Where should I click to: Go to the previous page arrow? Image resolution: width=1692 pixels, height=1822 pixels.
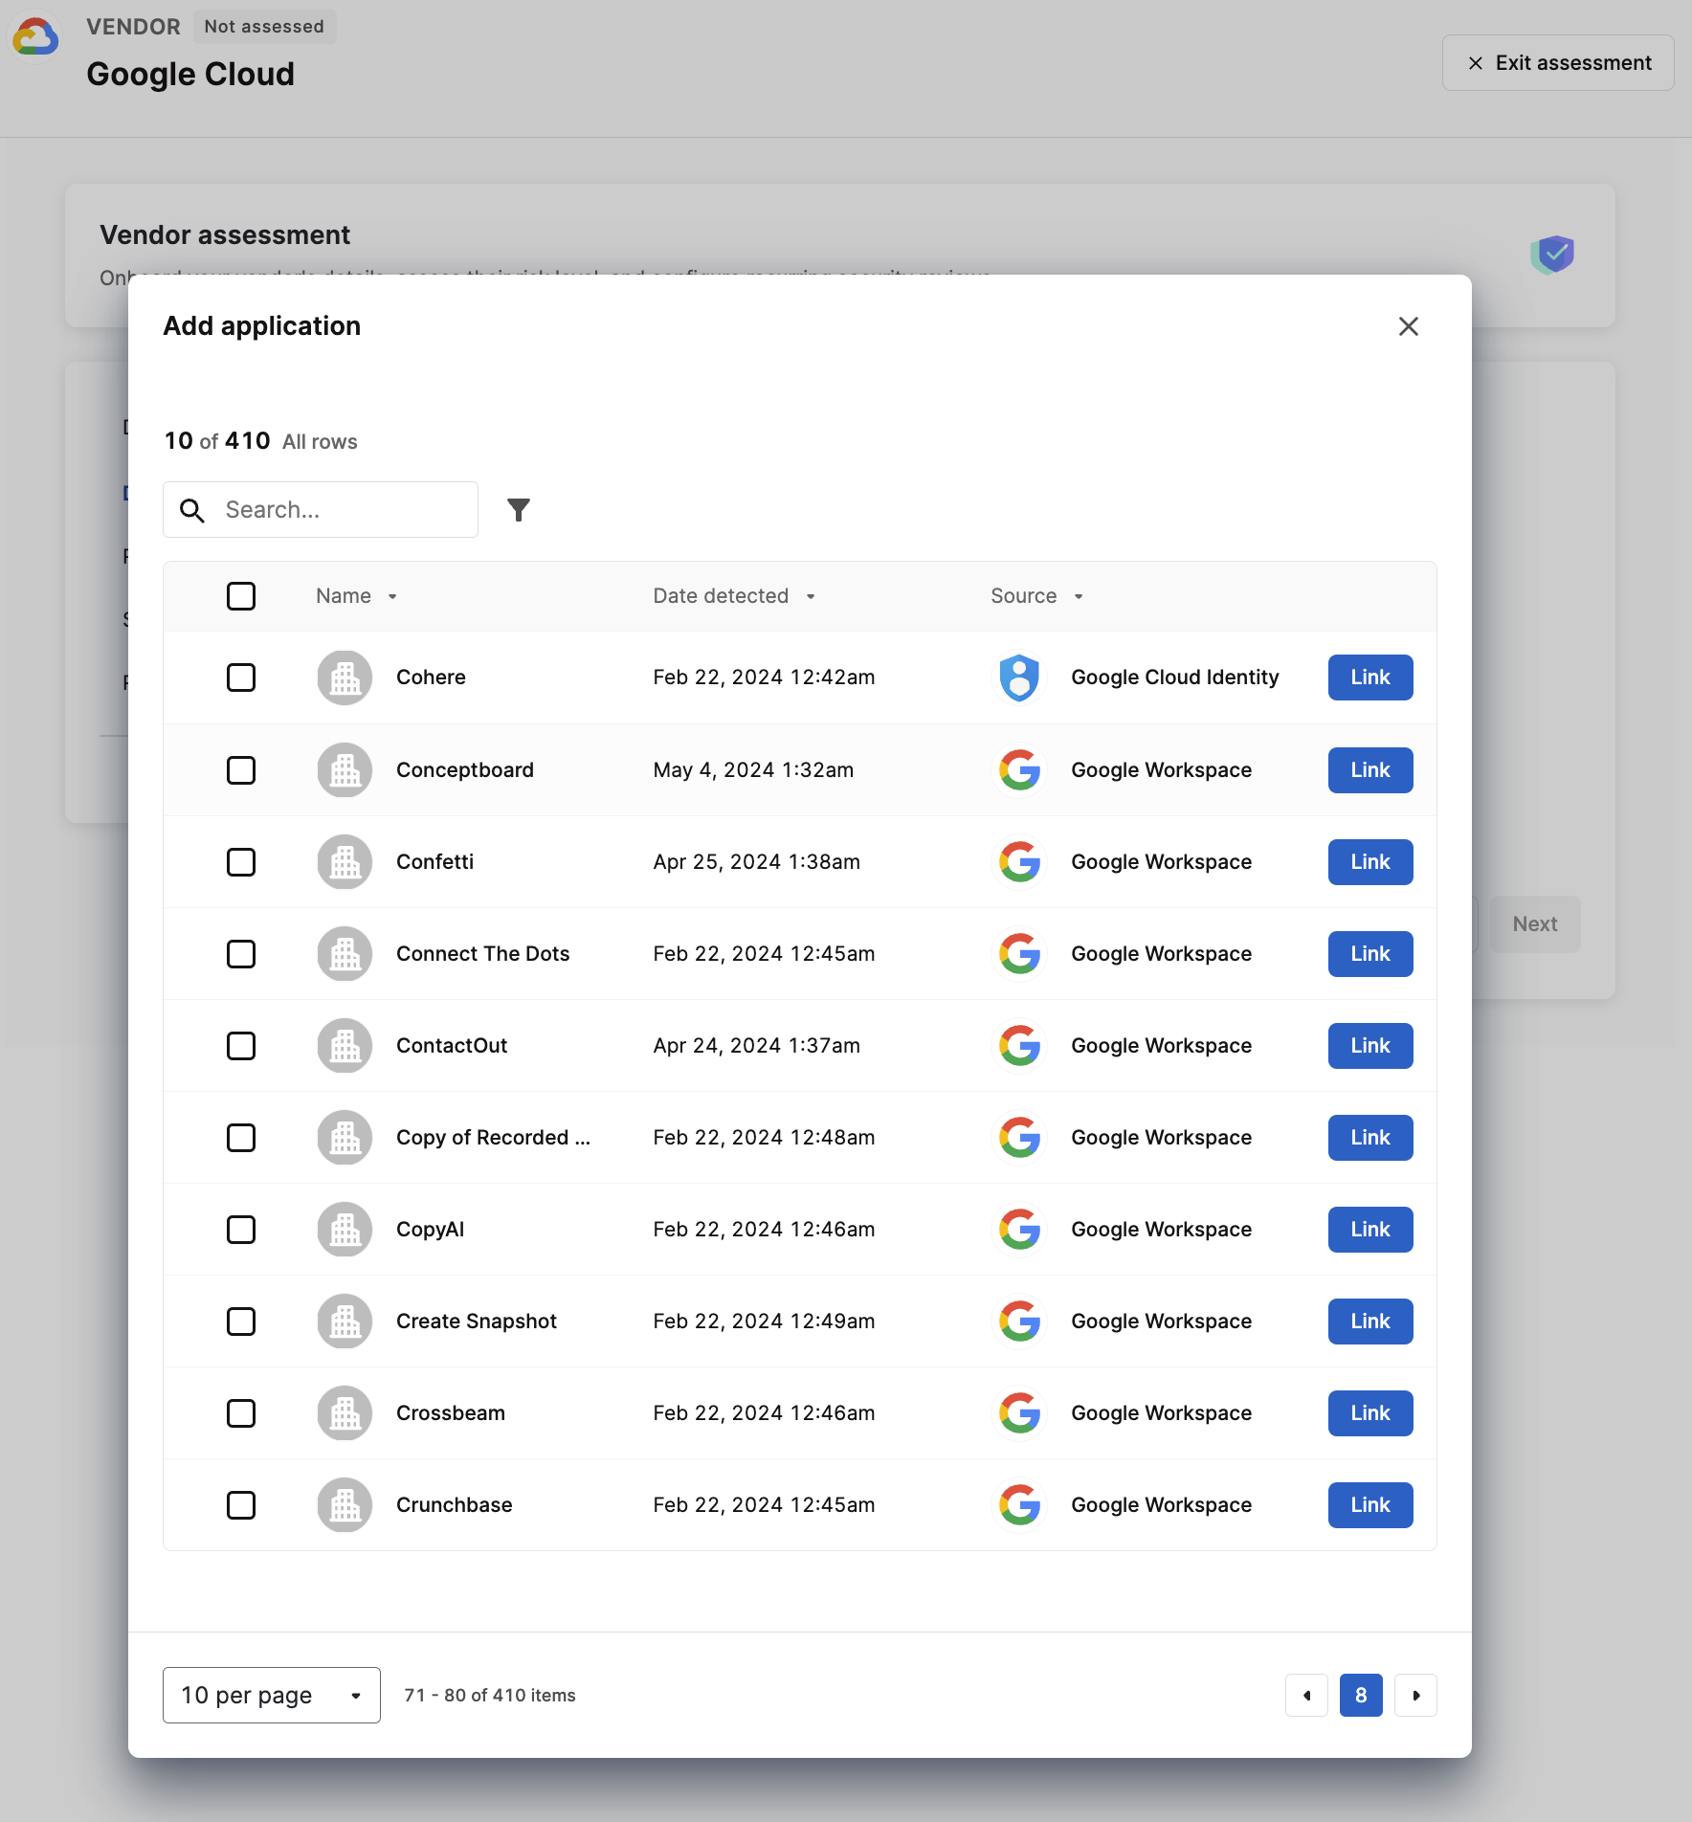1306,1696
